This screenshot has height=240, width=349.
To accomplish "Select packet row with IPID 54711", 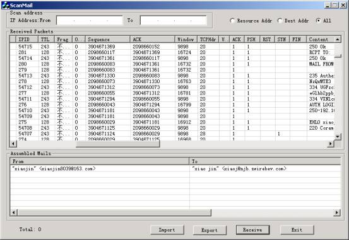I will click(172, 99).
